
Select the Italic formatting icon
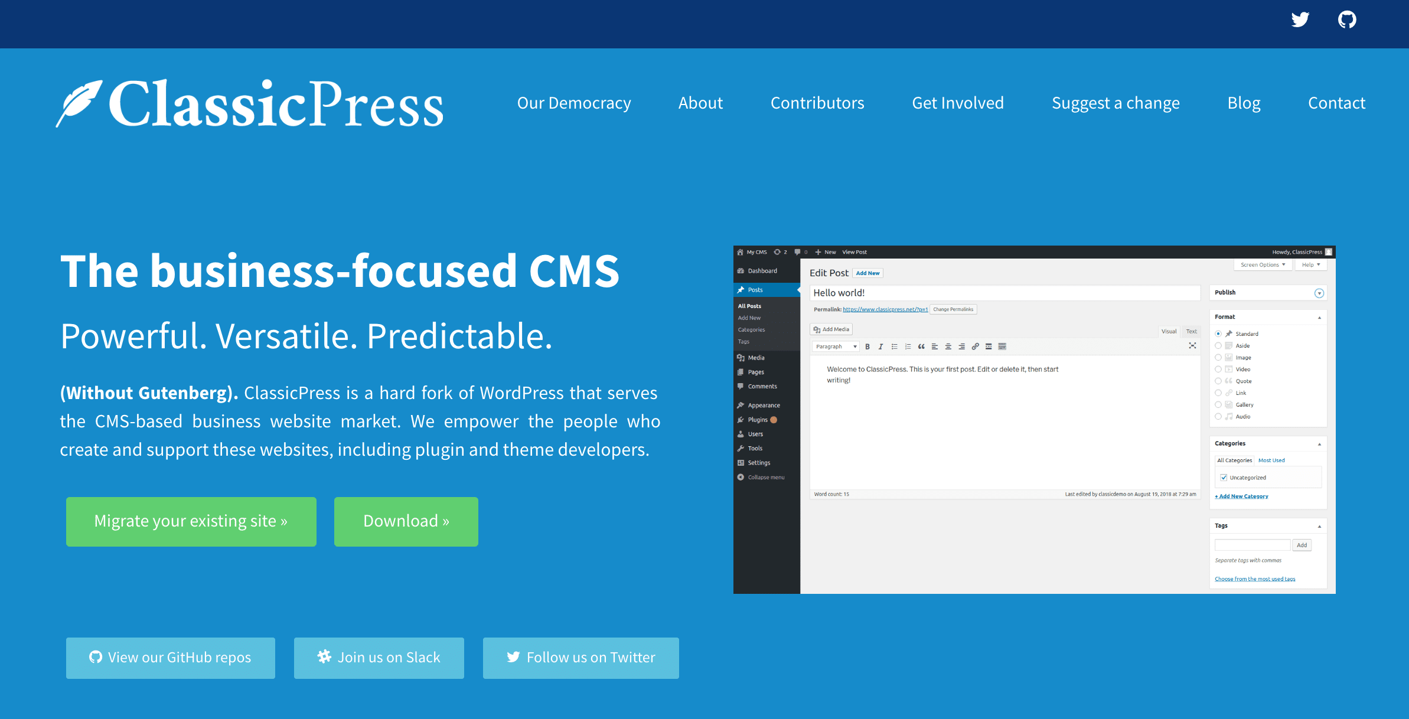pos(880,347)
